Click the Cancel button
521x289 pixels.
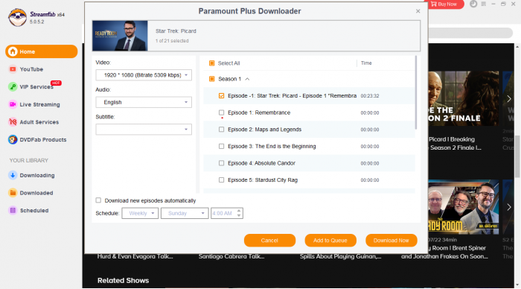[x=269, y=241]
